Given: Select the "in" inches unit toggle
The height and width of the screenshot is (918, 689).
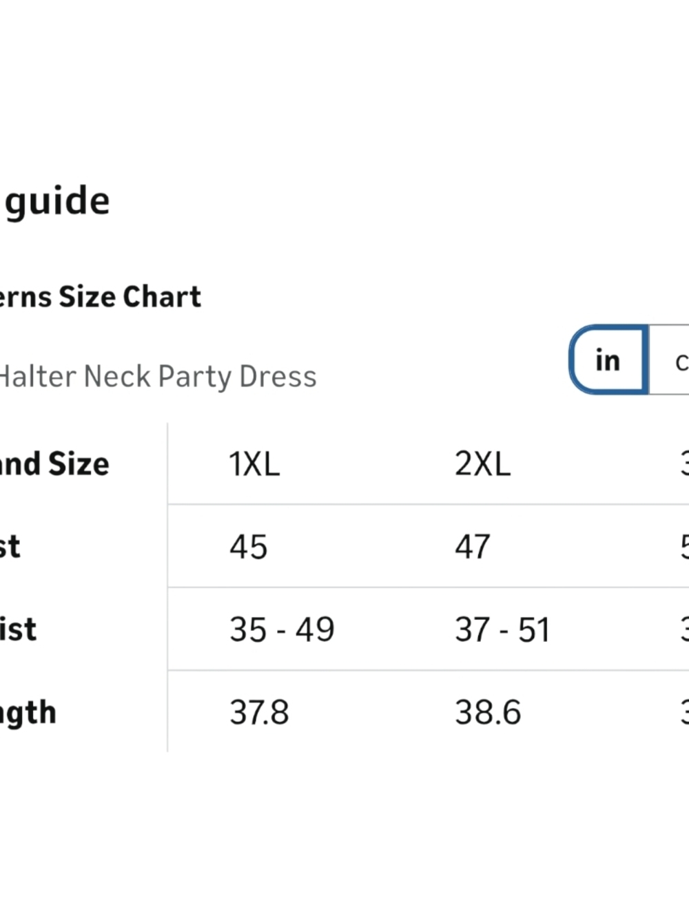Looking at the screenshot, I should tap(608, 359).
